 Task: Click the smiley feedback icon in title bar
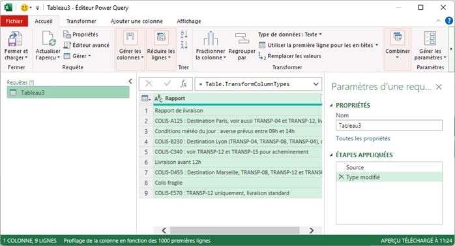[24, 8]
